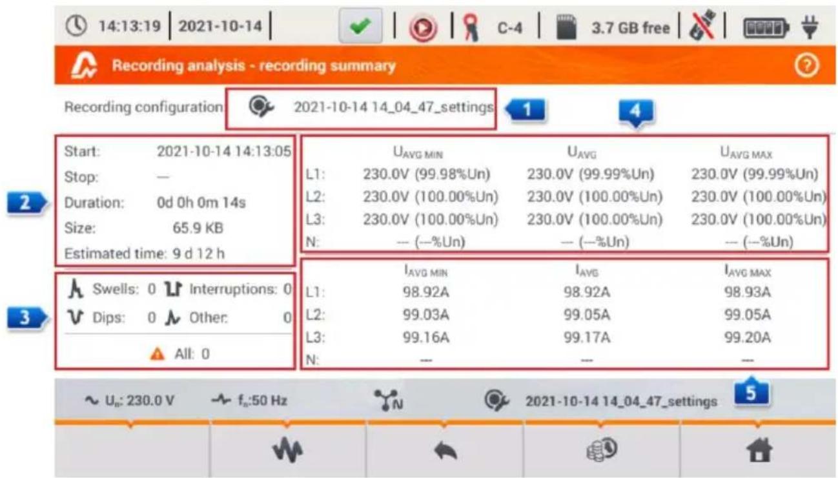The image size is (838, 478).
Task: Select the UAVG MAX column header
Action: pyautogui.click(x=746, y=154)
